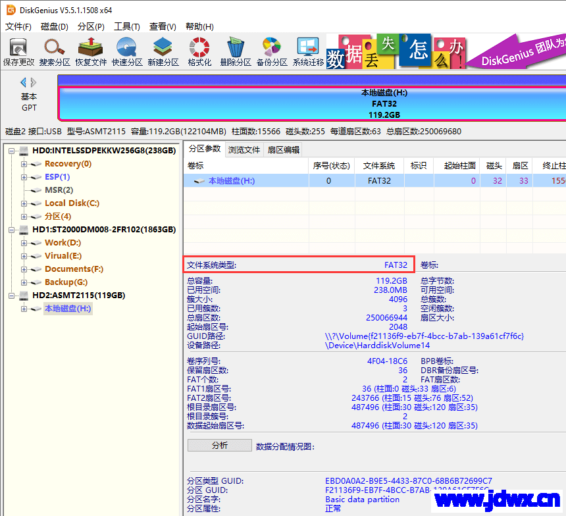Click the Format (格式化) icon

click(x=199, y=52)
